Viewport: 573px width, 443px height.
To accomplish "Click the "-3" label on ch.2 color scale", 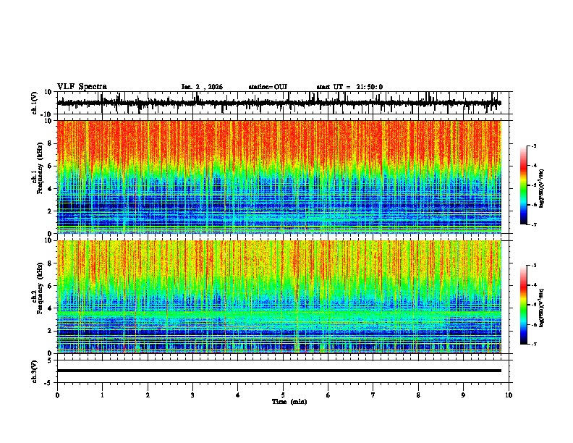I will coord(534,266).
